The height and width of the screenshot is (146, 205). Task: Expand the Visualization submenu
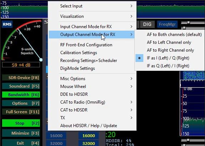coord(92,16)
